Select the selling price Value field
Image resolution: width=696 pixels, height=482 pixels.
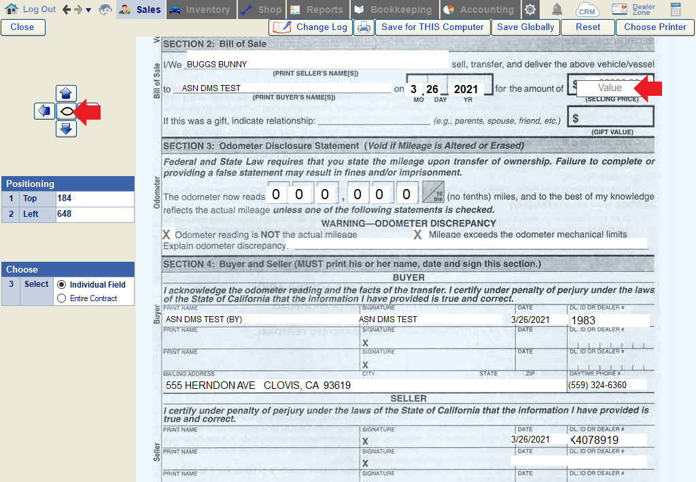tap(610, 88)
